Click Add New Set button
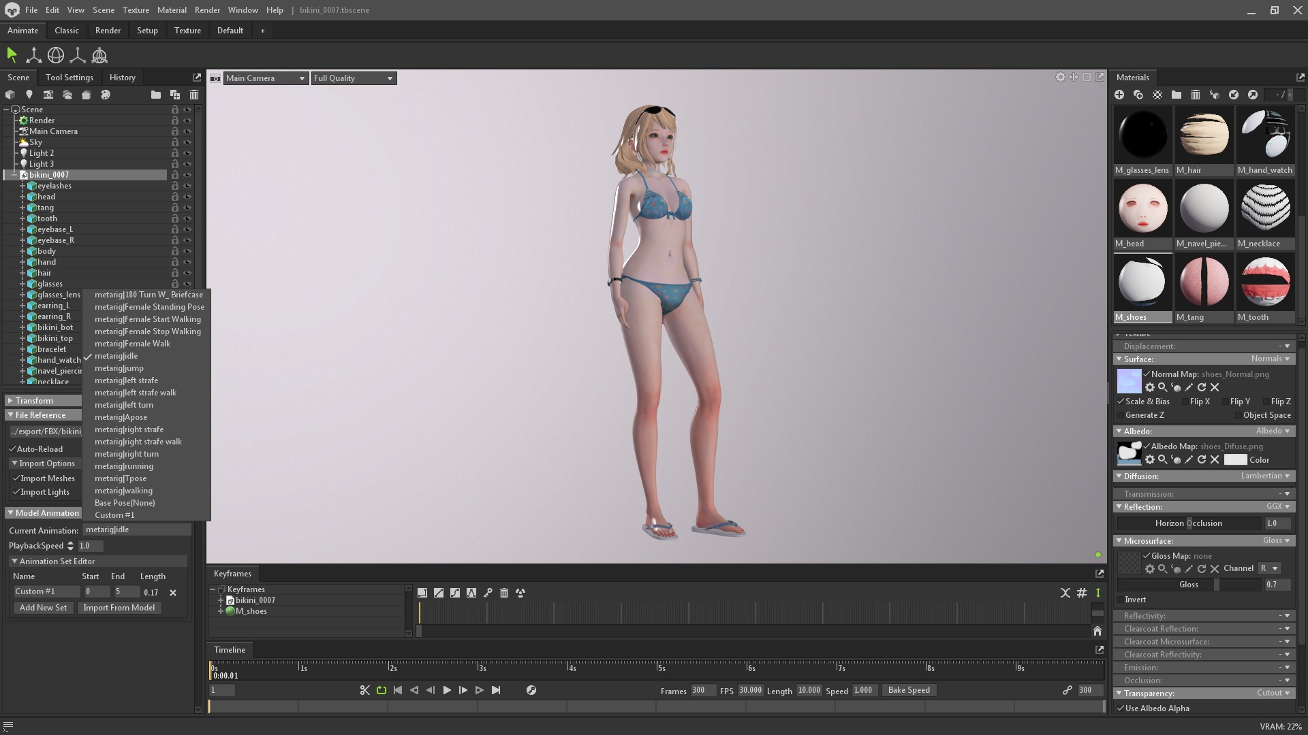The image size is (1308, 735). (43, 608)
